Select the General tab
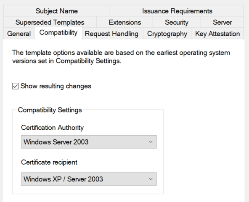This screenshot has height=202, width=249. pos(19,34)
